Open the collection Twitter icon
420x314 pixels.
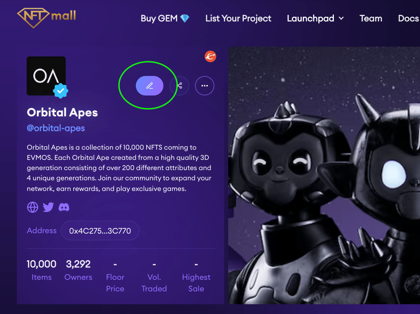pos(48,207)
